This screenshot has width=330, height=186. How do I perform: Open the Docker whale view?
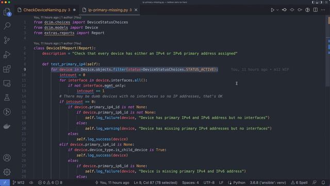(x=7, y=126)
